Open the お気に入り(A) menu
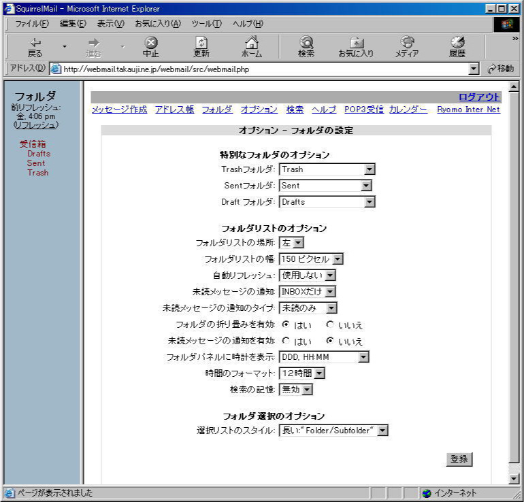524x502 pixels. [x=158, y=24]
